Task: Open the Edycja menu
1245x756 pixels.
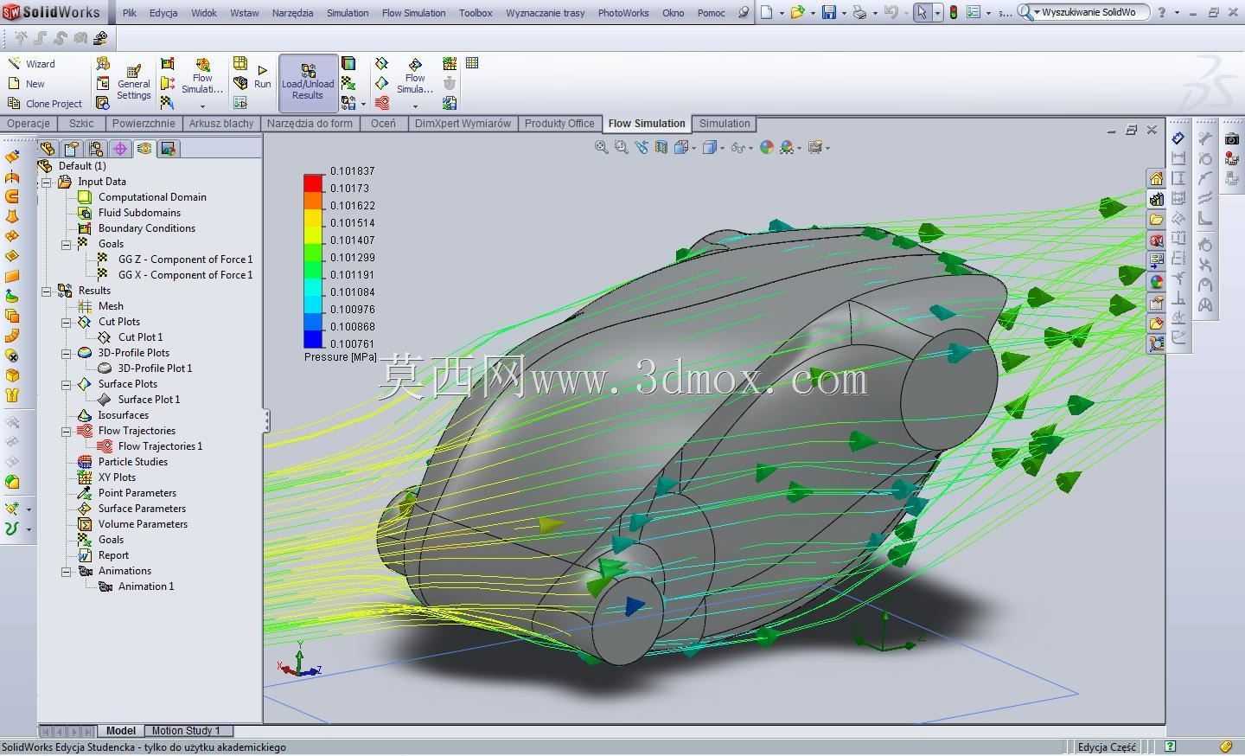Action: [163, 13]
